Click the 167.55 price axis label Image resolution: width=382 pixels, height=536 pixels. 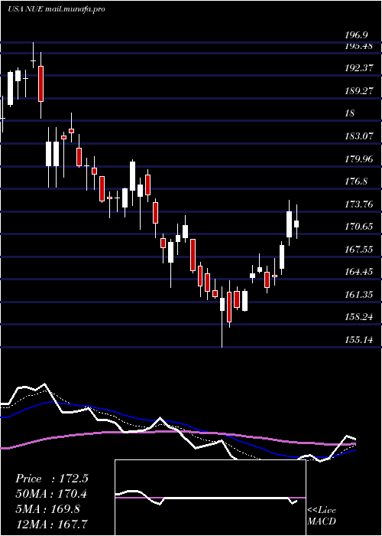358,250
